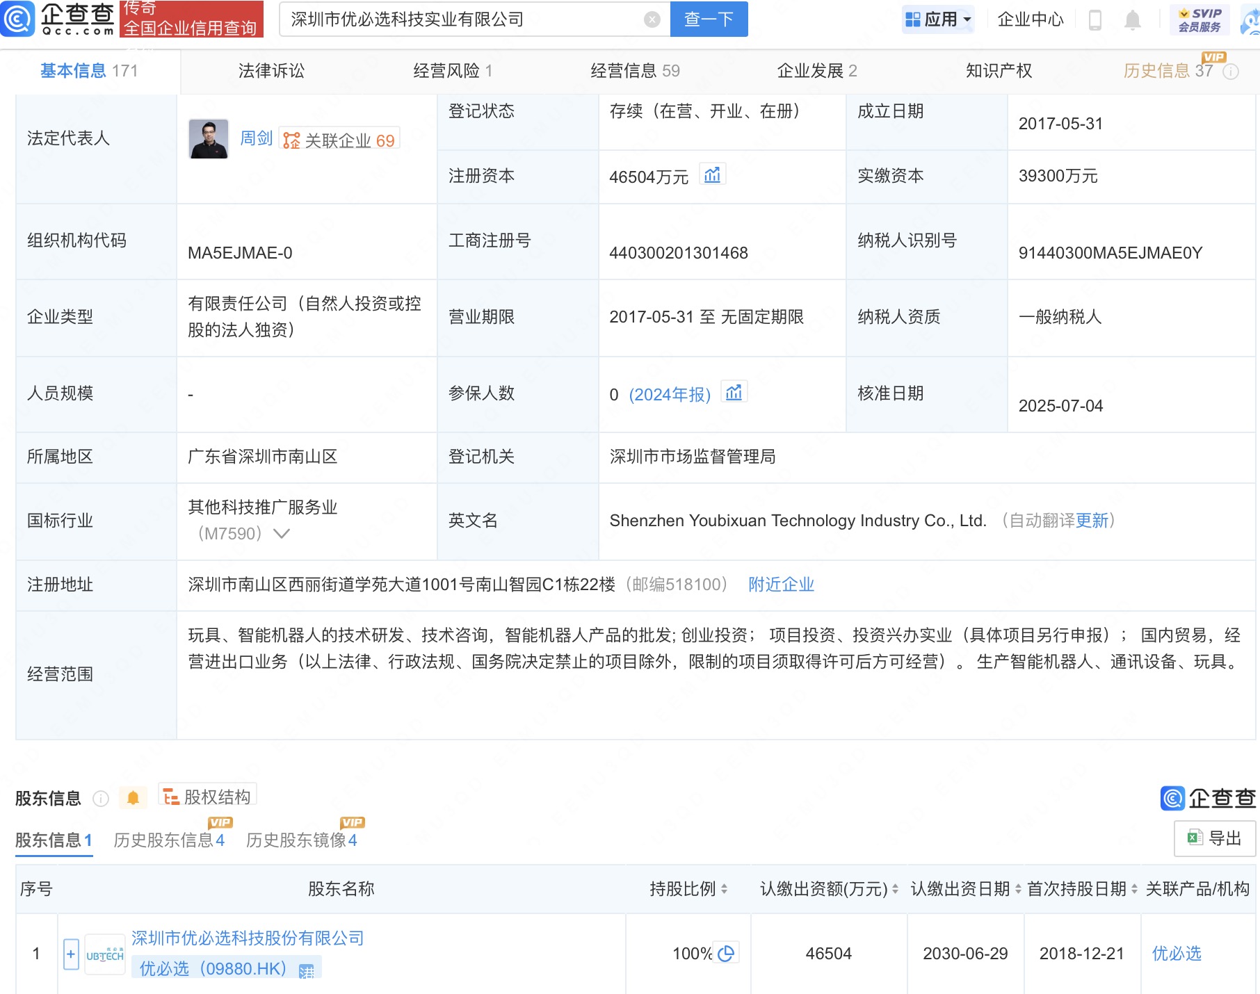Clear the search field with the X icon

tap(652, 19)
